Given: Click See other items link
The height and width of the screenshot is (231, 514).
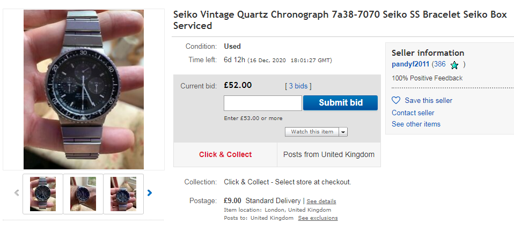Looking at the screenshot, I should [416, 124].
